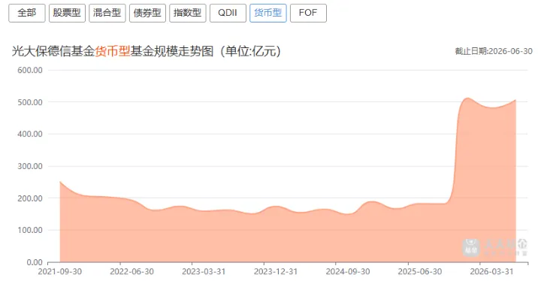Click the 2023-03-31 axis date label
The image size is (541, 281).
[x=204, y=272]
